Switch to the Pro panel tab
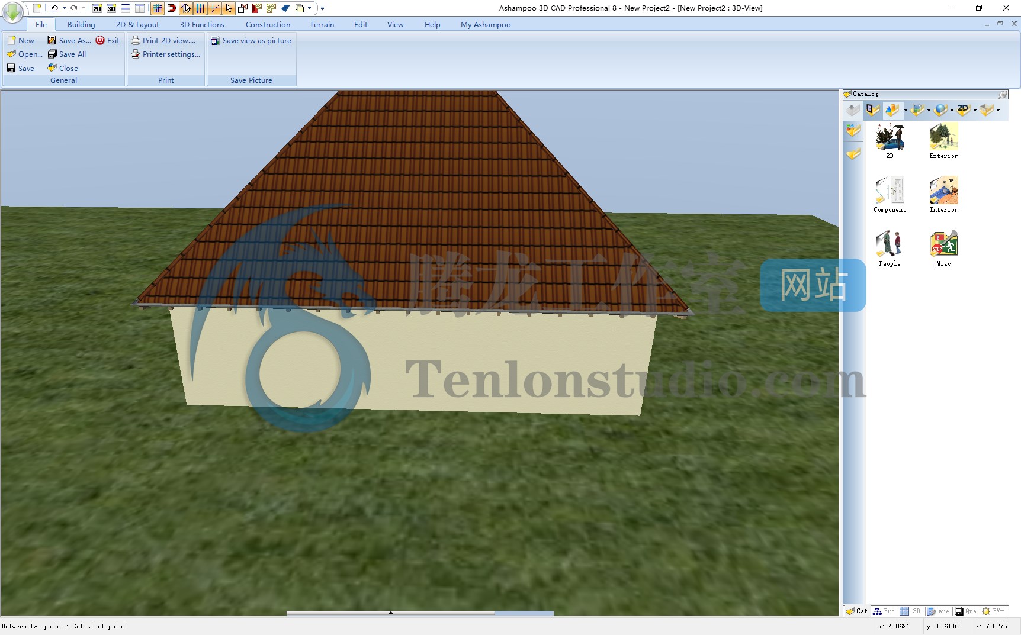The height and width of the screenshot is (635, 1021). (884, 611)
